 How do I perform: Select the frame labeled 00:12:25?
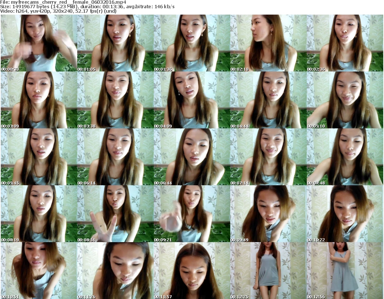pyautogui.click(x=268, y=270)
